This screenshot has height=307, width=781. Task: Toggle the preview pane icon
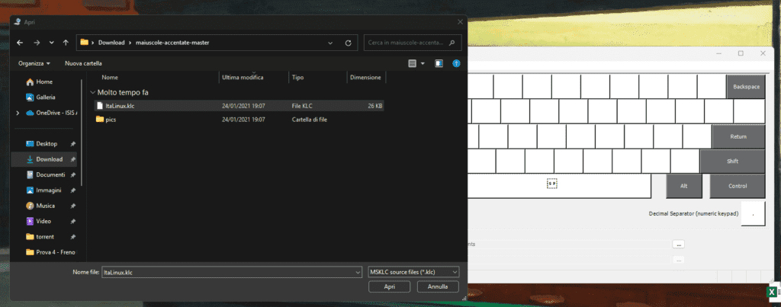tap(439, 63)
